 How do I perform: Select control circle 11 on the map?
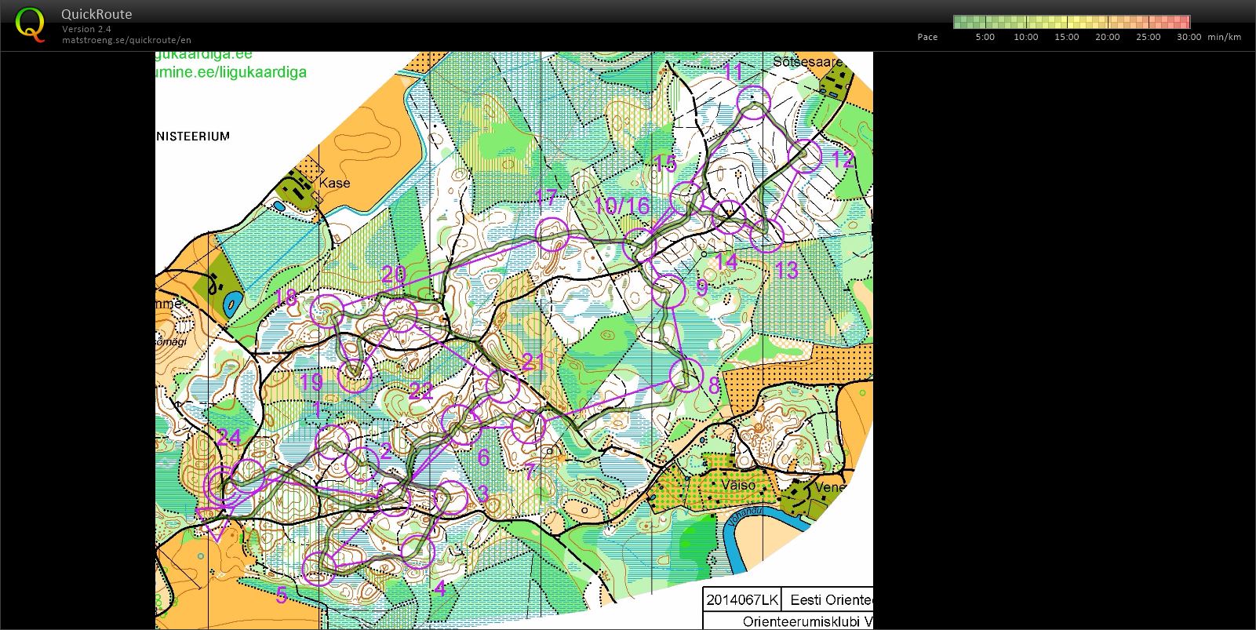pyautogui.click(x=753, y=103)
